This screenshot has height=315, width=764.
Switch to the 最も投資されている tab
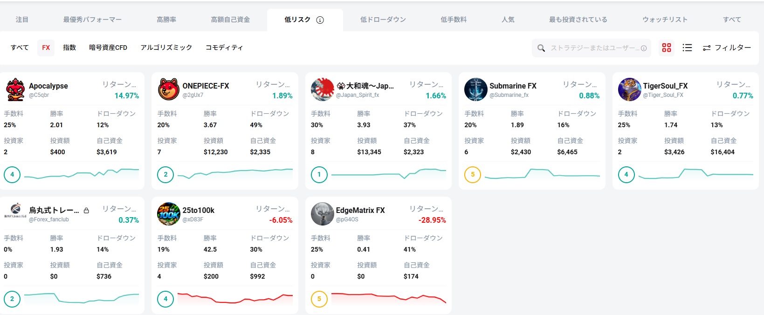click(x=578, y=20)
